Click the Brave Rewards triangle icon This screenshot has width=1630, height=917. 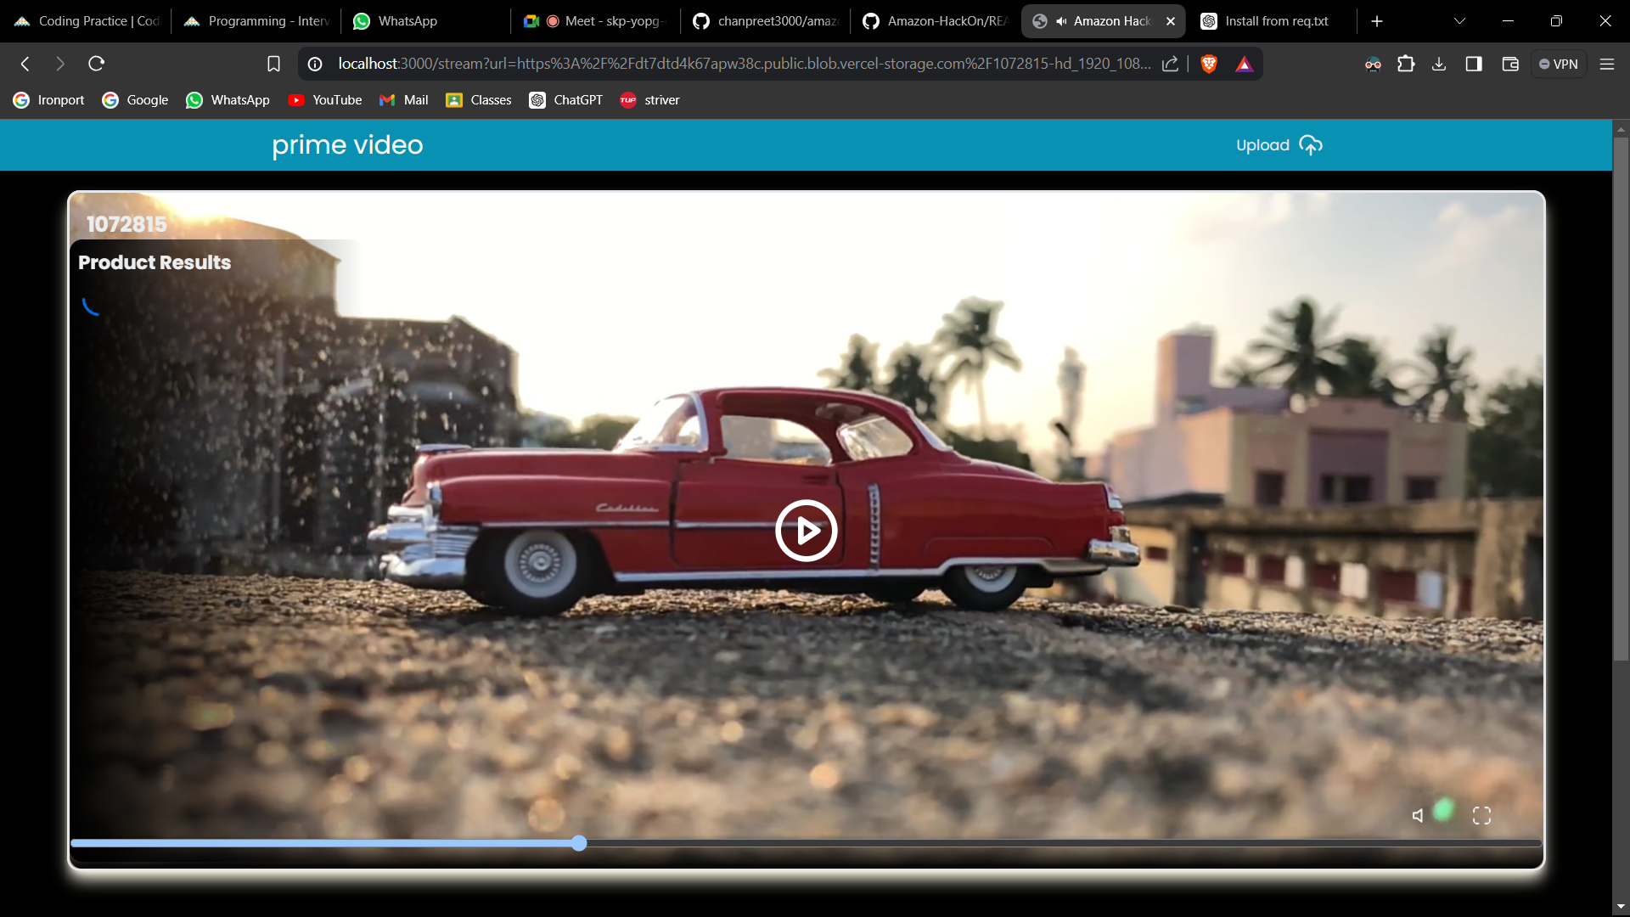tap(1244, 64)
